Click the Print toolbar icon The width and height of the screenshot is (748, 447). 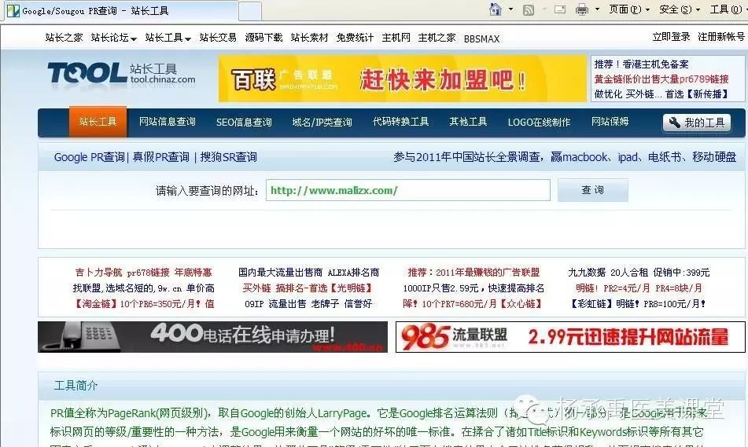[581, 9]
